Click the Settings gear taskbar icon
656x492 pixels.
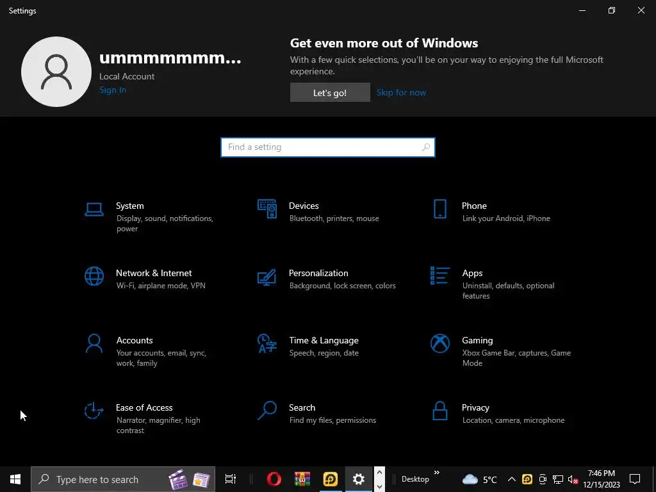(x=359, y=479)
